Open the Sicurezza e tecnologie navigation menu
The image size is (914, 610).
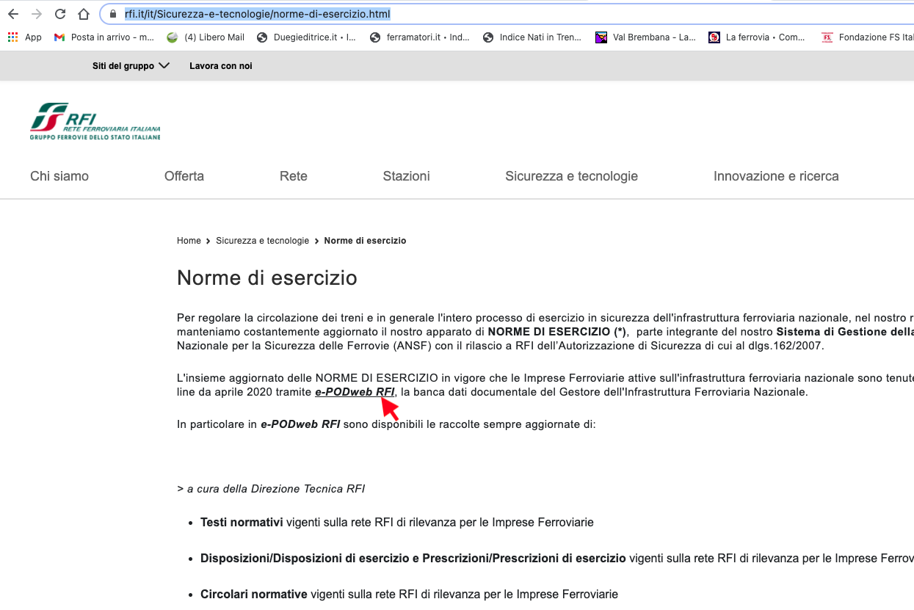tap(571, 176)
